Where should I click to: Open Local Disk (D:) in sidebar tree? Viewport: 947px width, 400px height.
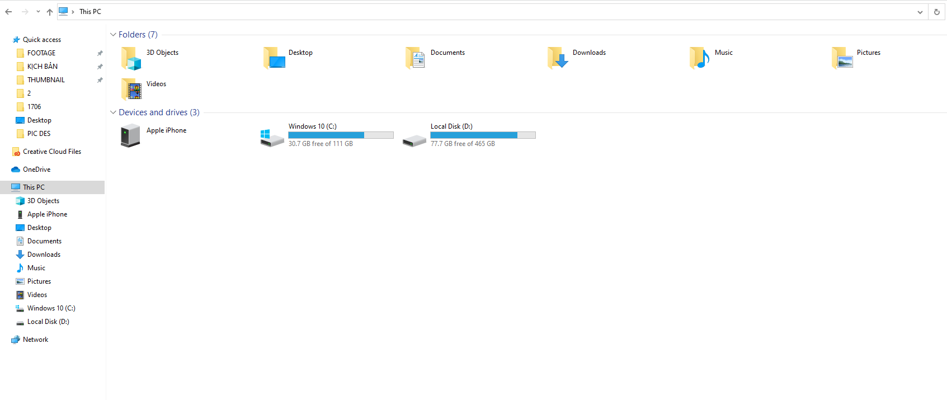(x=48, y=322)
